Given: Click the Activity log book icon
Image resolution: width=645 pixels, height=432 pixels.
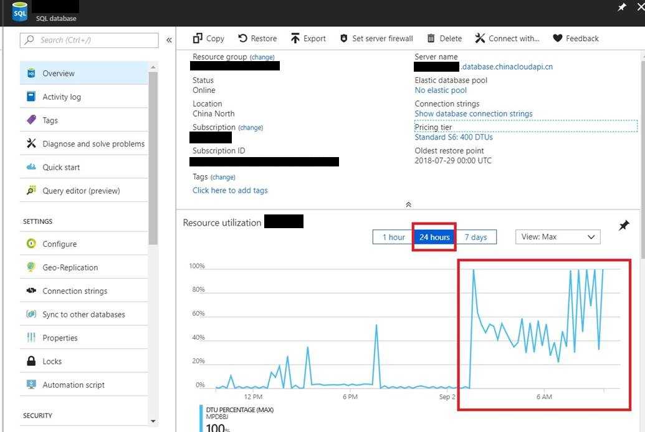Looking at the screenshot, I should 31,97.
